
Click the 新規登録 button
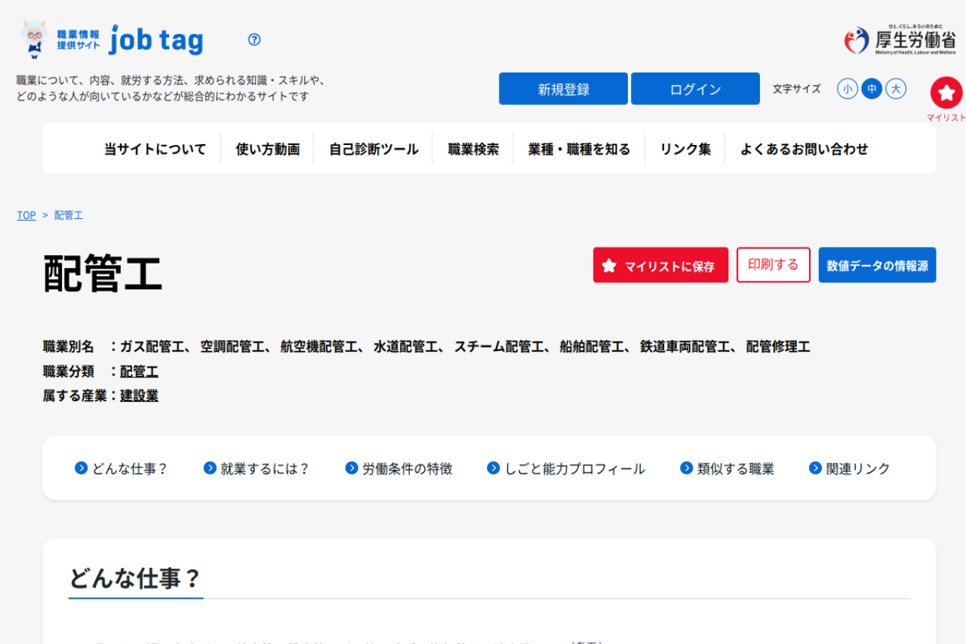(x=563, y=88)
